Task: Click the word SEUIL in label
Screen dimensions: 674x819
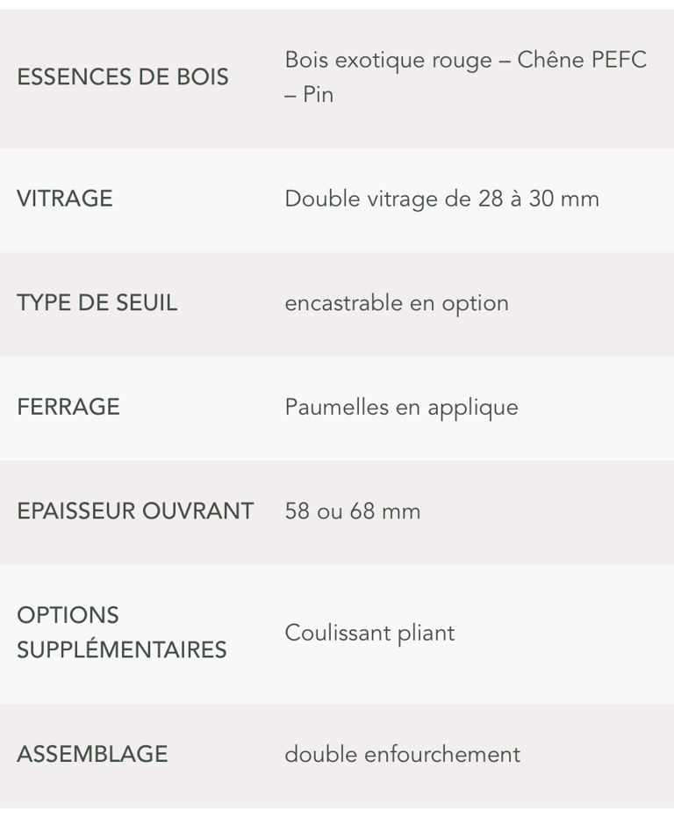Action: point(147,303)
